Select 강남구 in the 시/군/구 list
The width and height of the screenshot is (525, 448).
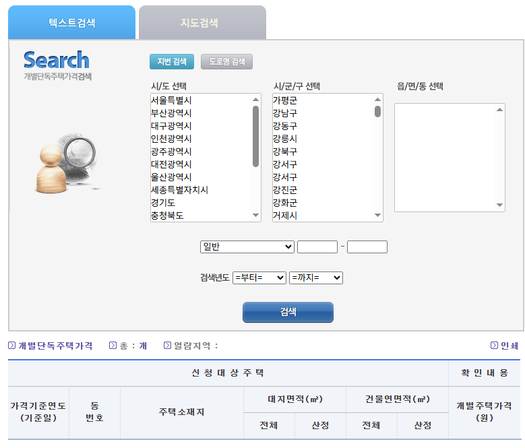[323, 113]
